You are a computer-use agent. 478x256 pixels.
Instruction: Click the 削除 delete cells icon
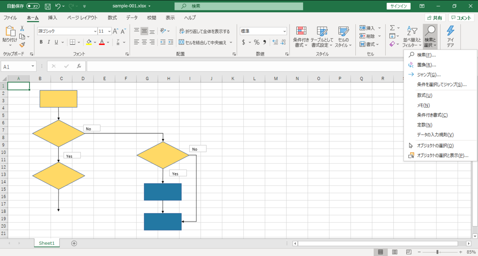tap(368, 36)
